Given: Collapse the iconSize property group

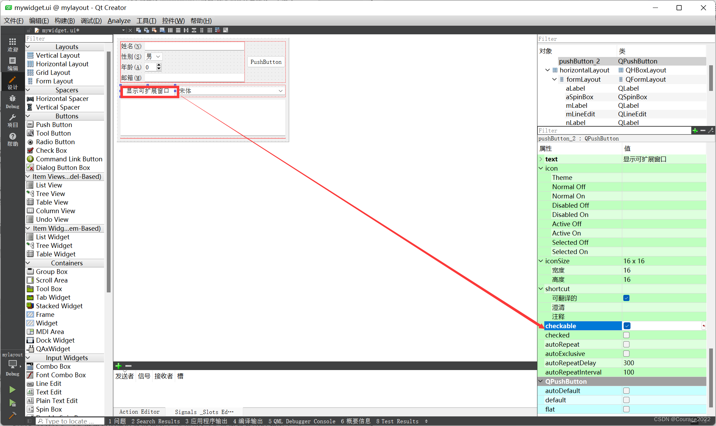Looking at the screenshot, I should (541, 261).
